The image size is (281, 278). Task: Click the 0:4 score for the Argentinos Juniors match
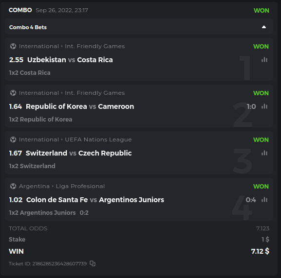[x=251, y=200]
